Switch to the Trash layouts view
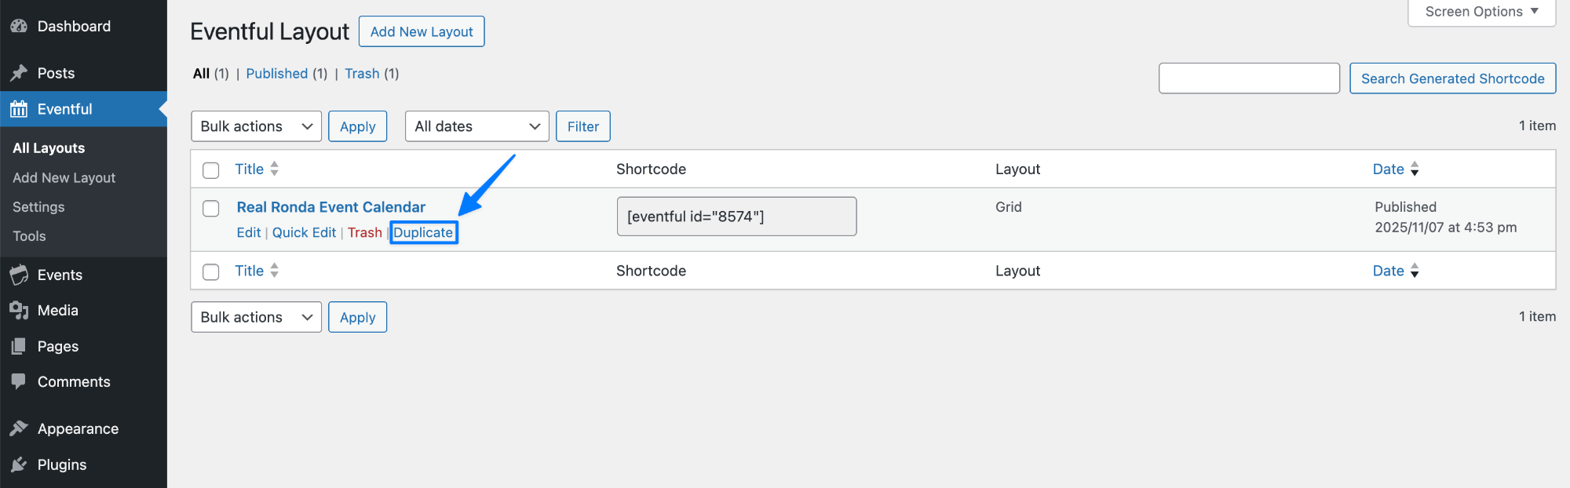 [362, 73]
